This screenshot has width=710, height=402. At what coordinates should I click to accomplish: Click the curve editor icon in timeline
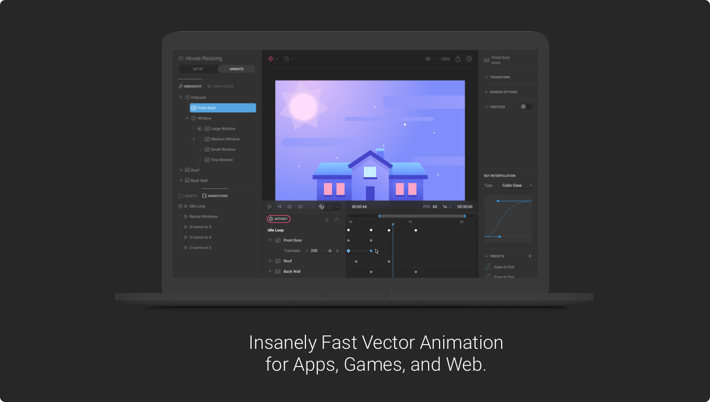(337, 219)
